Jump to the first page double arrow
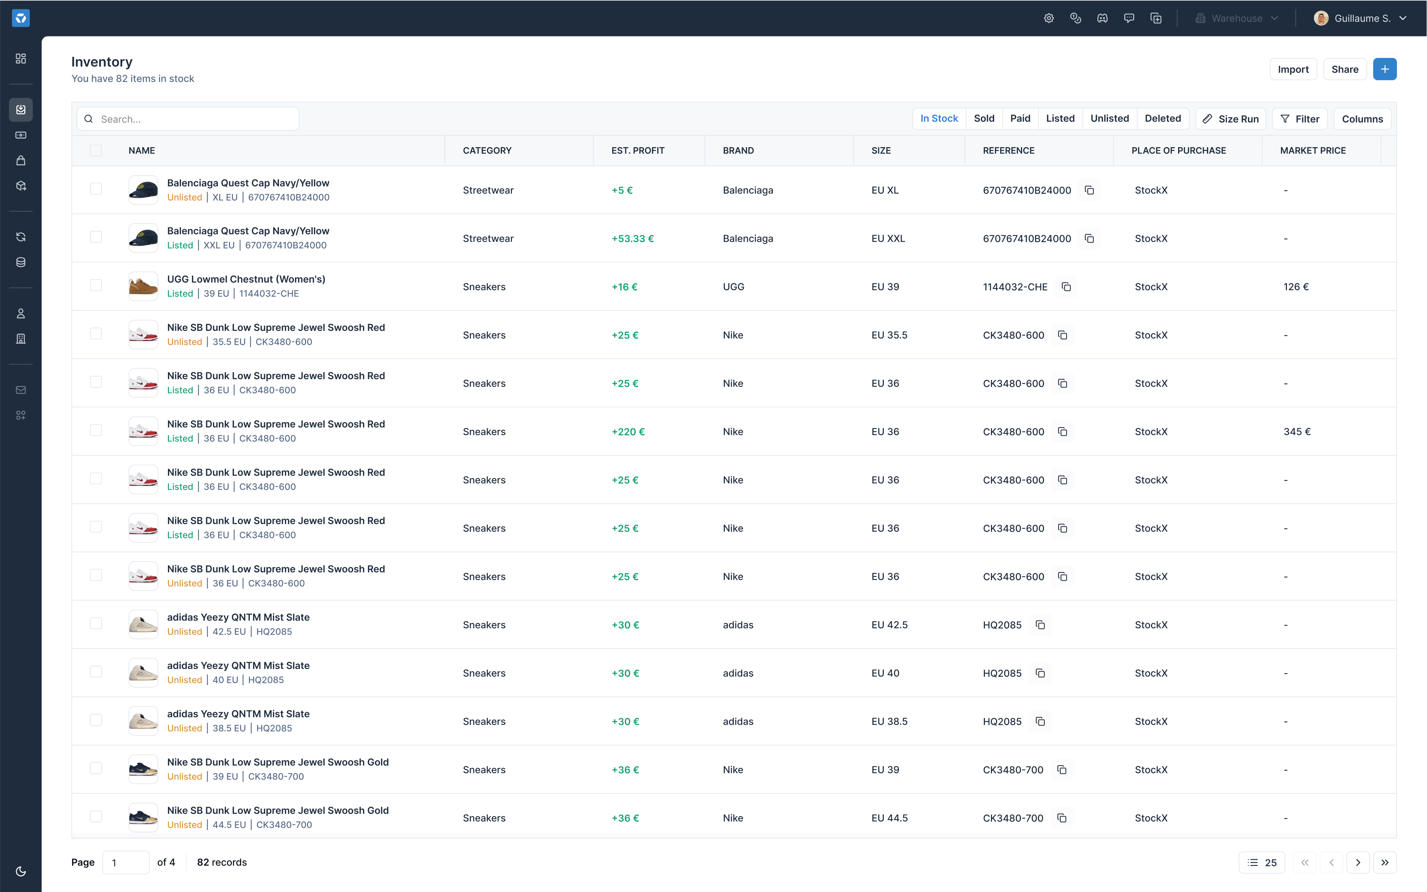Screen dimensions: 1427x892 pos(1305,863)
